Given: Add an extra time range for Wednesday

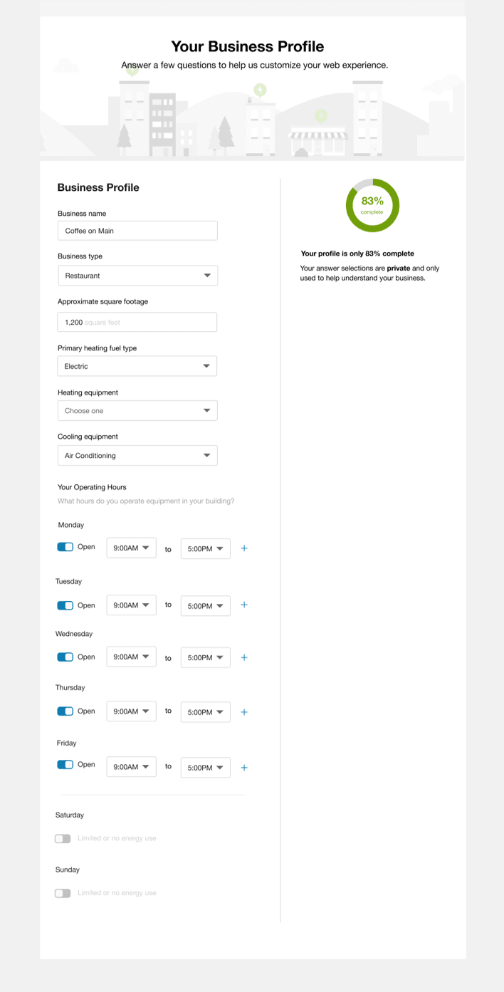Looking at the screenshot, I should click(244, 657).
